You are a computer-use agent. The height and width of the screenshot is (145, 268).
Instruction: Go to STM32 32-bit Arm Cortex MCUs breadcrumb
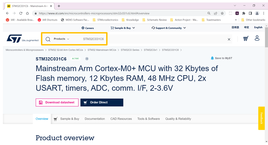click(x=66, y=50)
